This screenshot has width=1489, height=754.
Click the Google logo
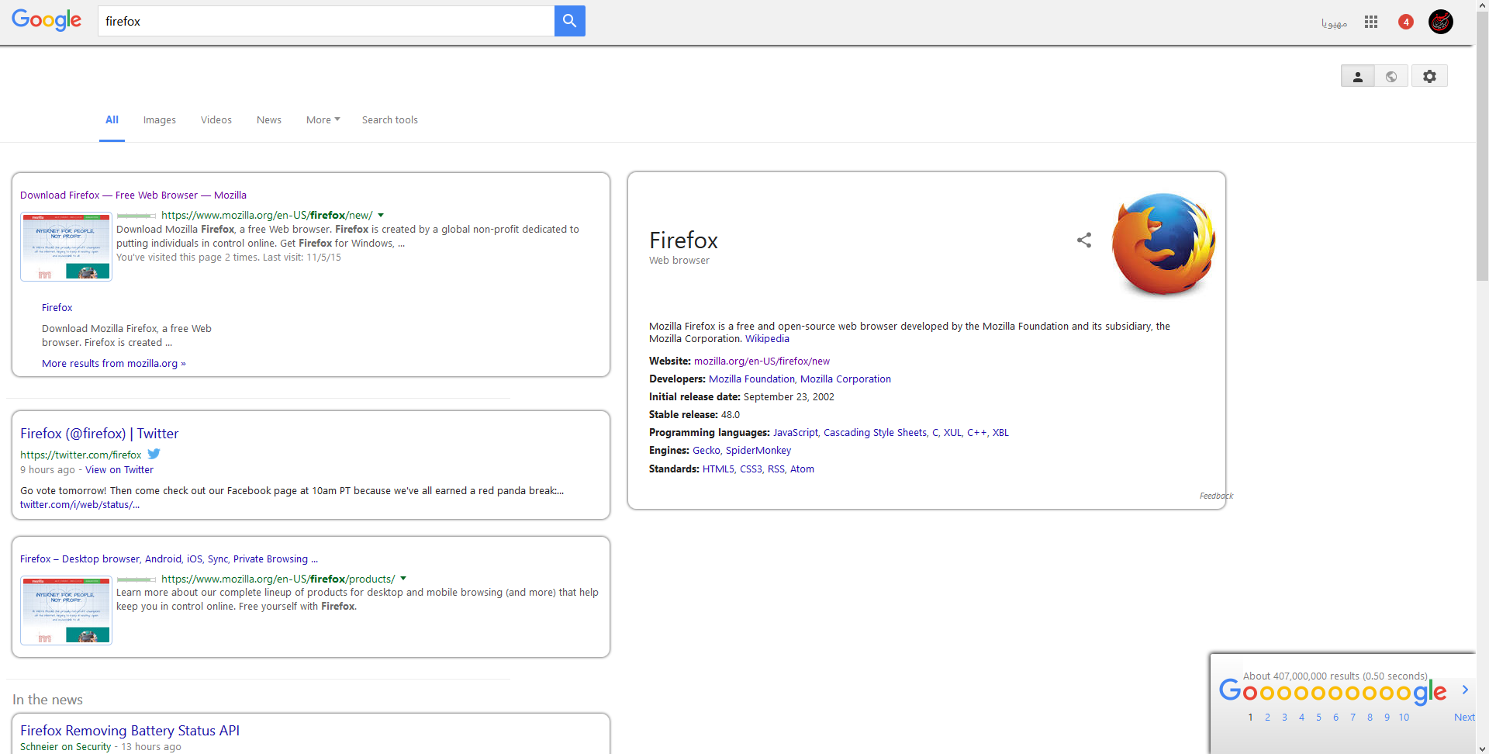[47, 20]
